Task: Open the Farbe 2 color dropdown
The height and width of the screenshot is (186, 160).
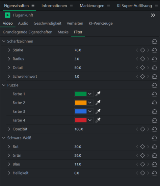Action: point(90,103)
